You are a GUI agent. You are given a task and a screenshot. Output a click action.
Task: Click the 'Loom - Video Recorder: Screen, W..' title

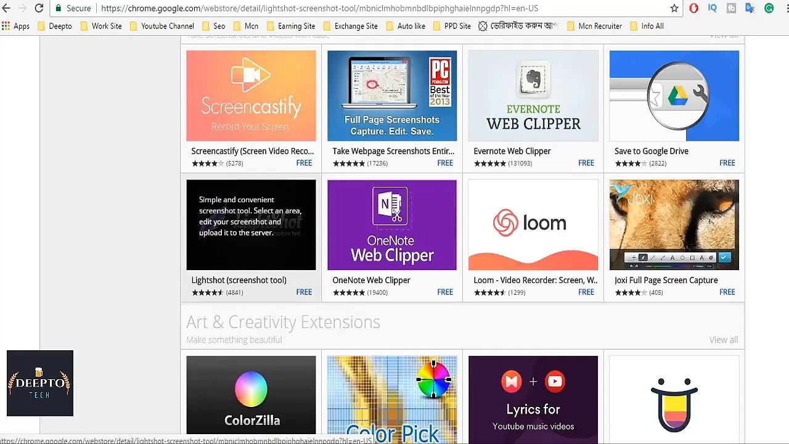(536, 280)
